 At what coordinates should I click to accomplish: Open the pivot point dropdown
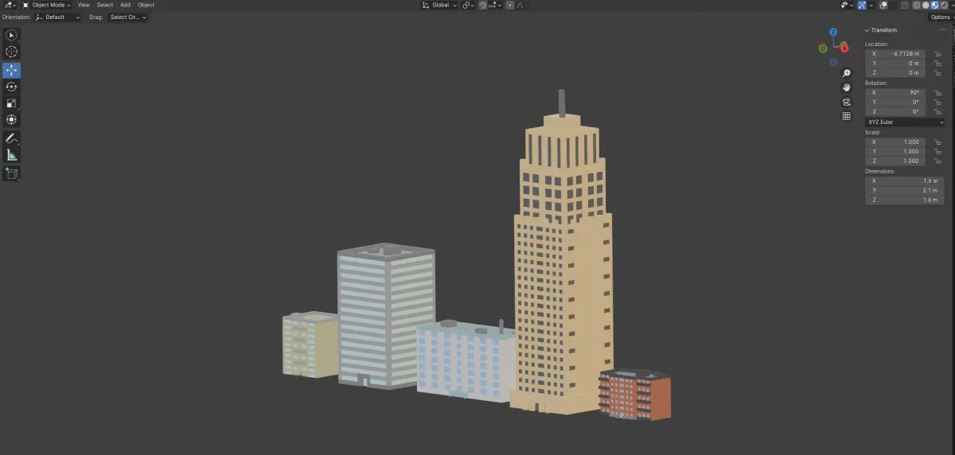(469, 5)
